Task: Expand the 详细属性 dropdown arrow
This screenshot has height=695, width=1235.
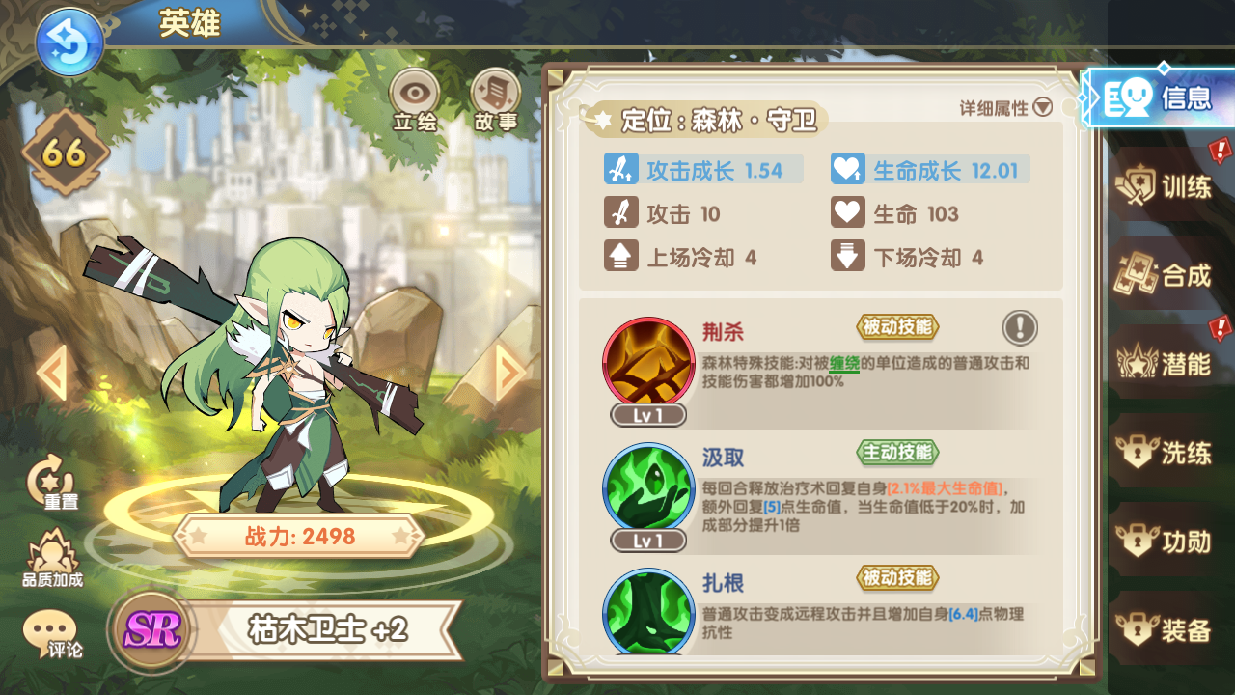Action: pos(1042,108)
